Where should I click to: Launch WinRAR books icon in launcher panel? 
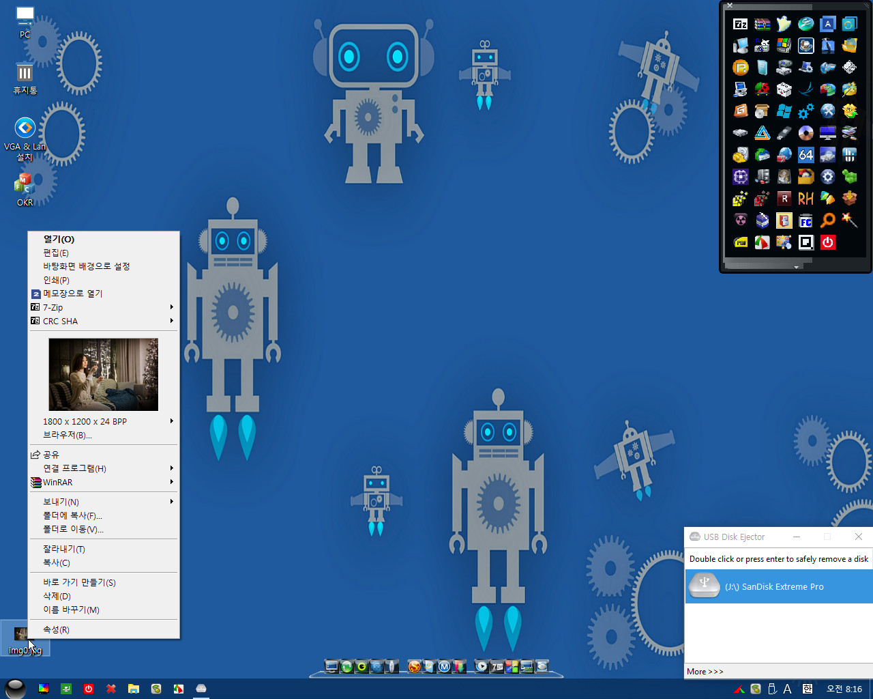click(763, 24)
